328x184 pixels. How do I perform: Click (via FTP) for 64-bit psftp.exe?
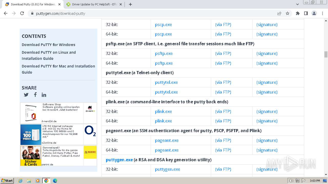click(223, 63)
